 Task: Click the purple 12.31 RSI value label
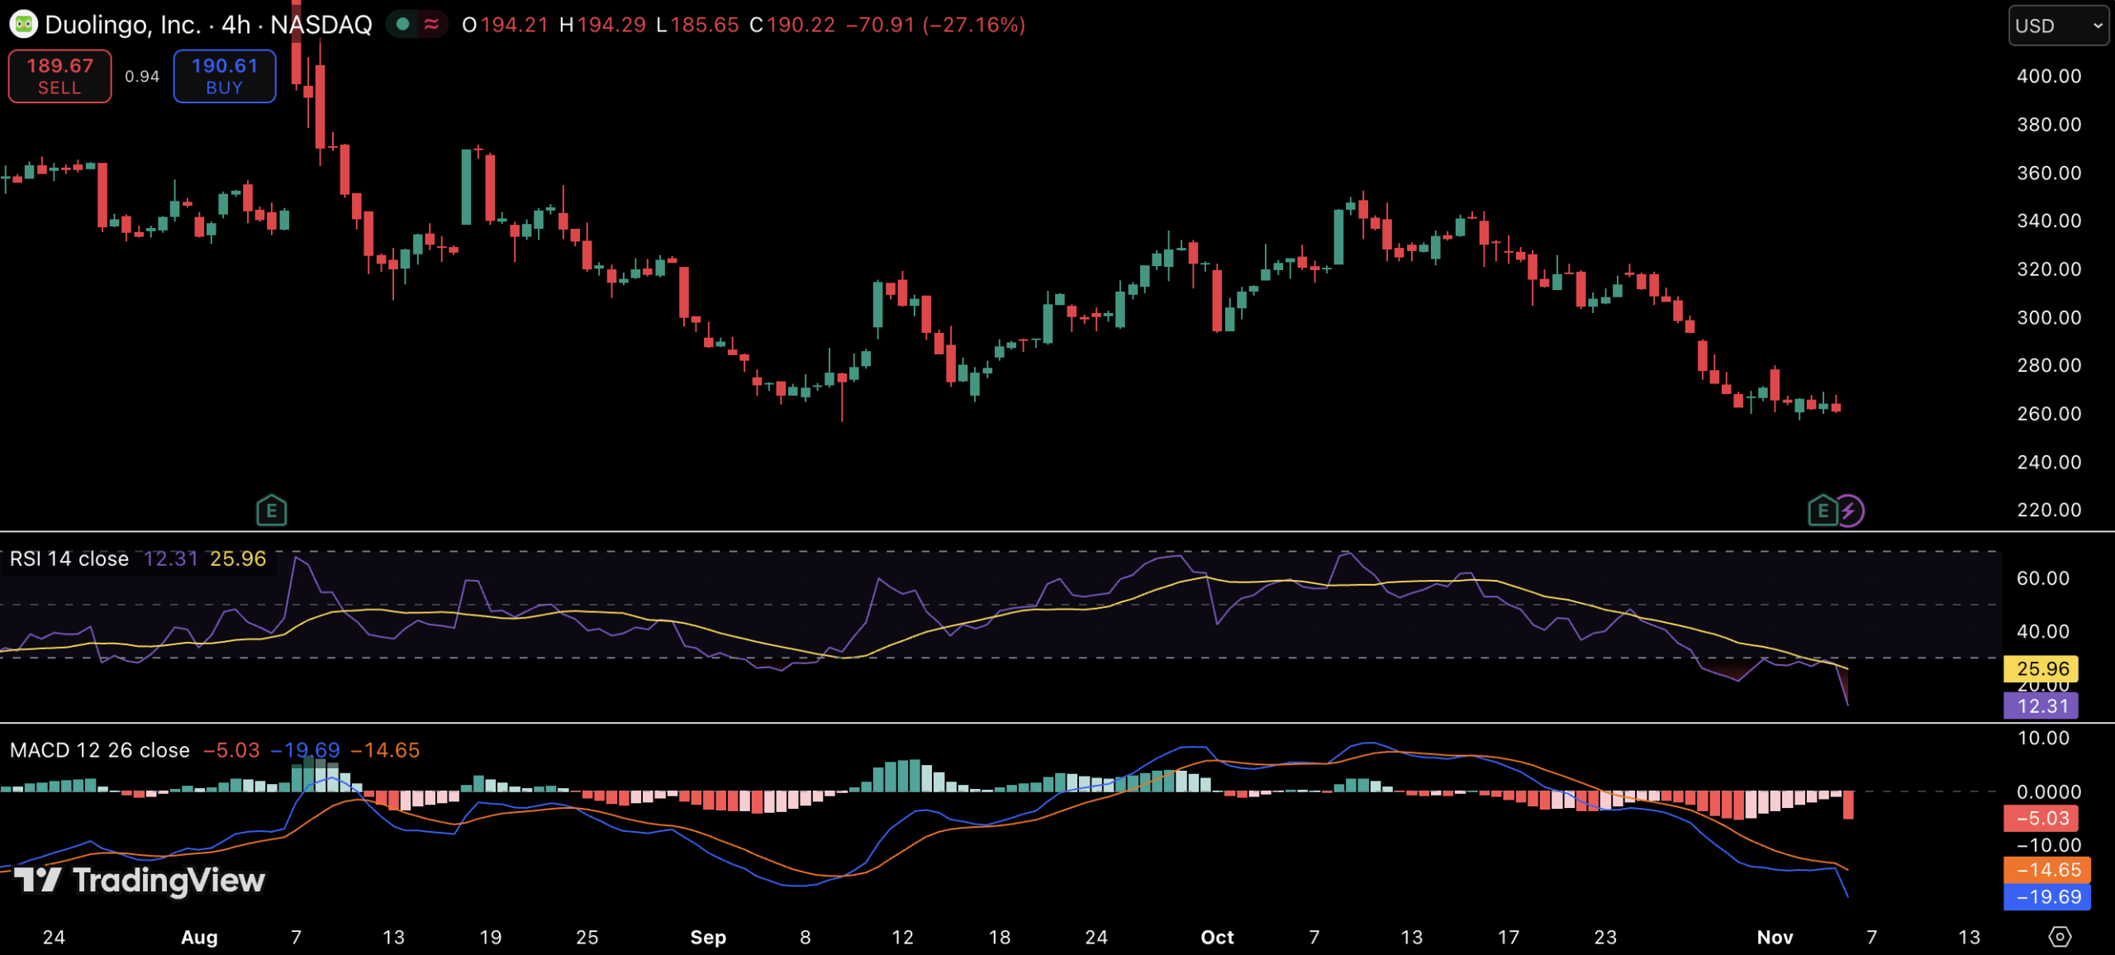(2041, 706)
